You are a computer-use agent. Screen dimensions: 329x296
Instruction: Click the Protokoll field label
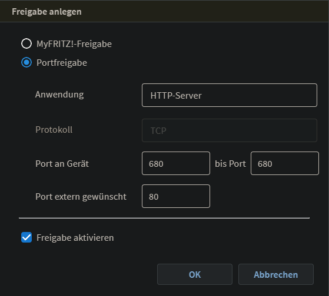point(54,130)
